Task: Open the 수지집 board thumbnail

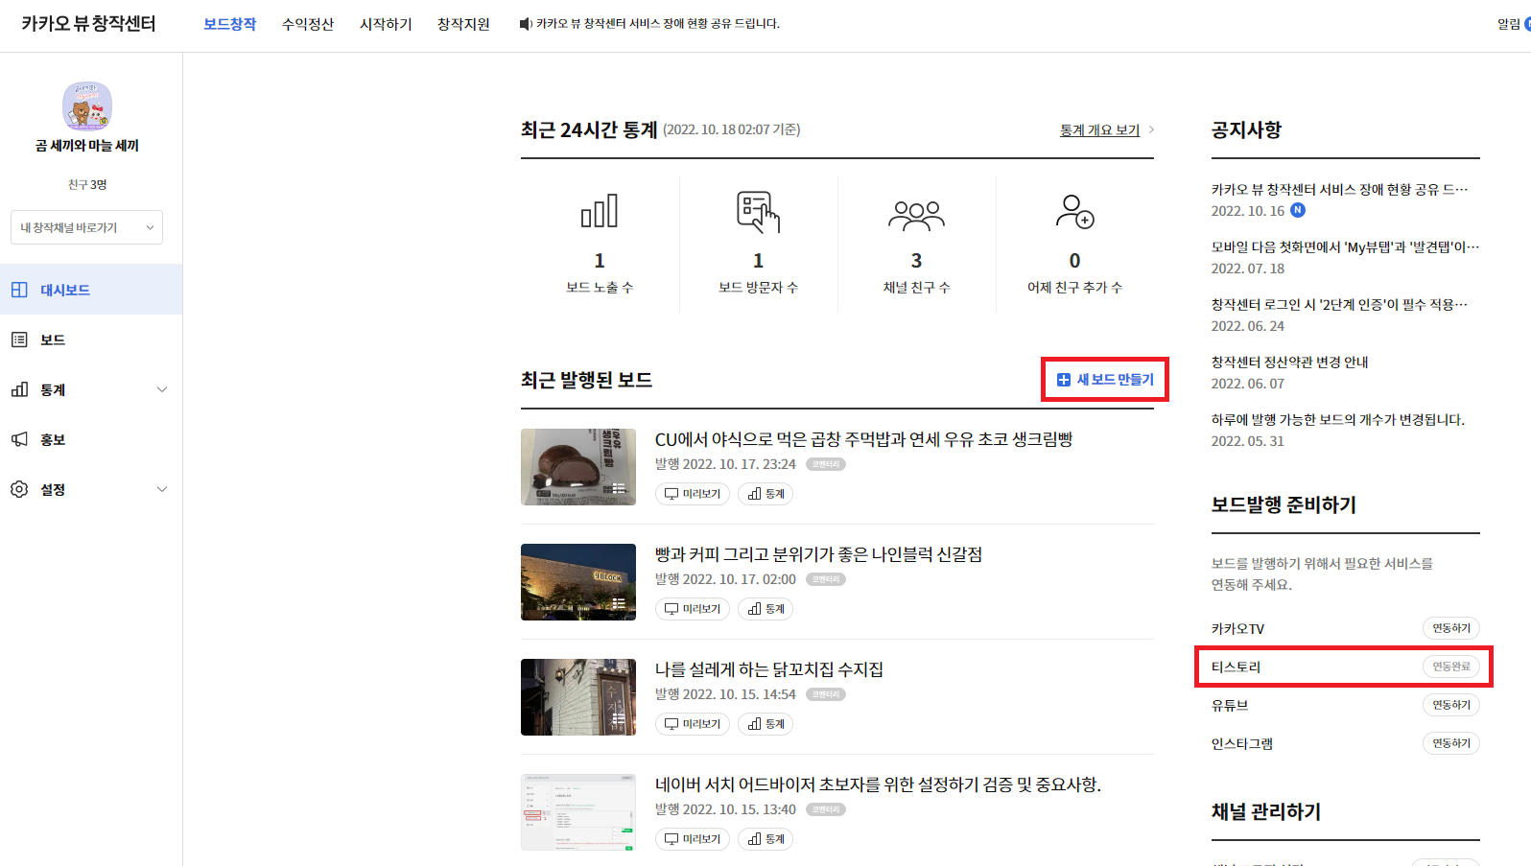Action: (578, 697)
